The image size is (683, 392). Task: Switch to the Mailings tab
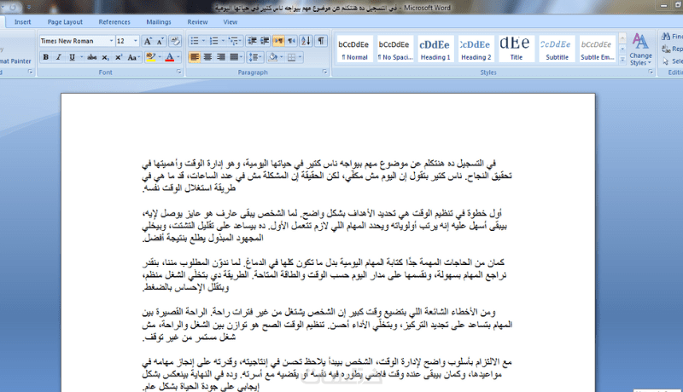(x=159, y=21)
